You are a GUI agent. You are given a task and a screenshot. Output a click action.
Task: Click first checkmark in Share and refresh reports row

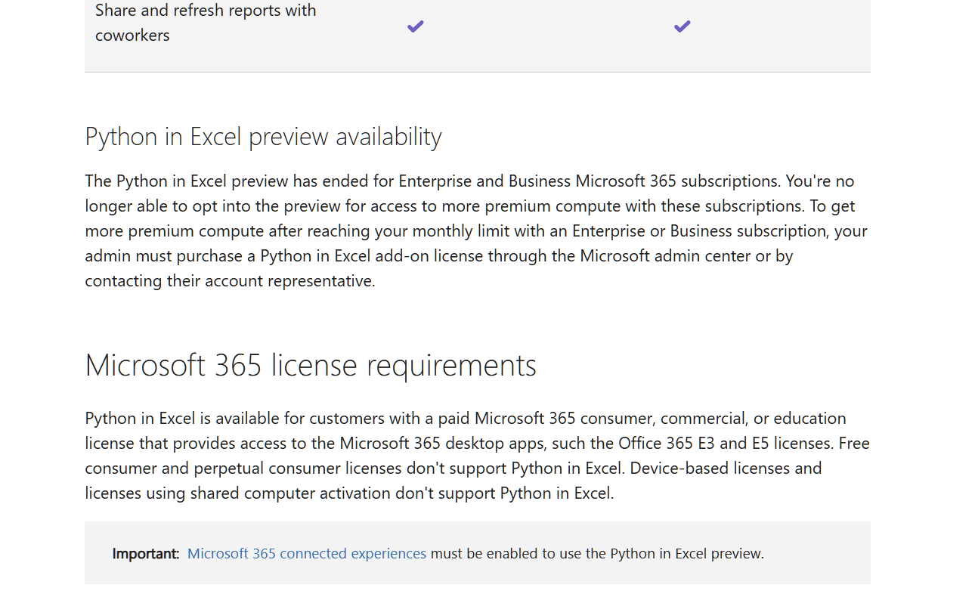pyautogui.click(x=416, y=26)
